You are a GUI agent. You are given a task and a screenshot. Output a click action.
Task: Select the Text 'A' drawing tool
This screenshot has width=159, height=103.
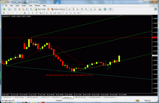pyautogui.click(x=33, y=13)
